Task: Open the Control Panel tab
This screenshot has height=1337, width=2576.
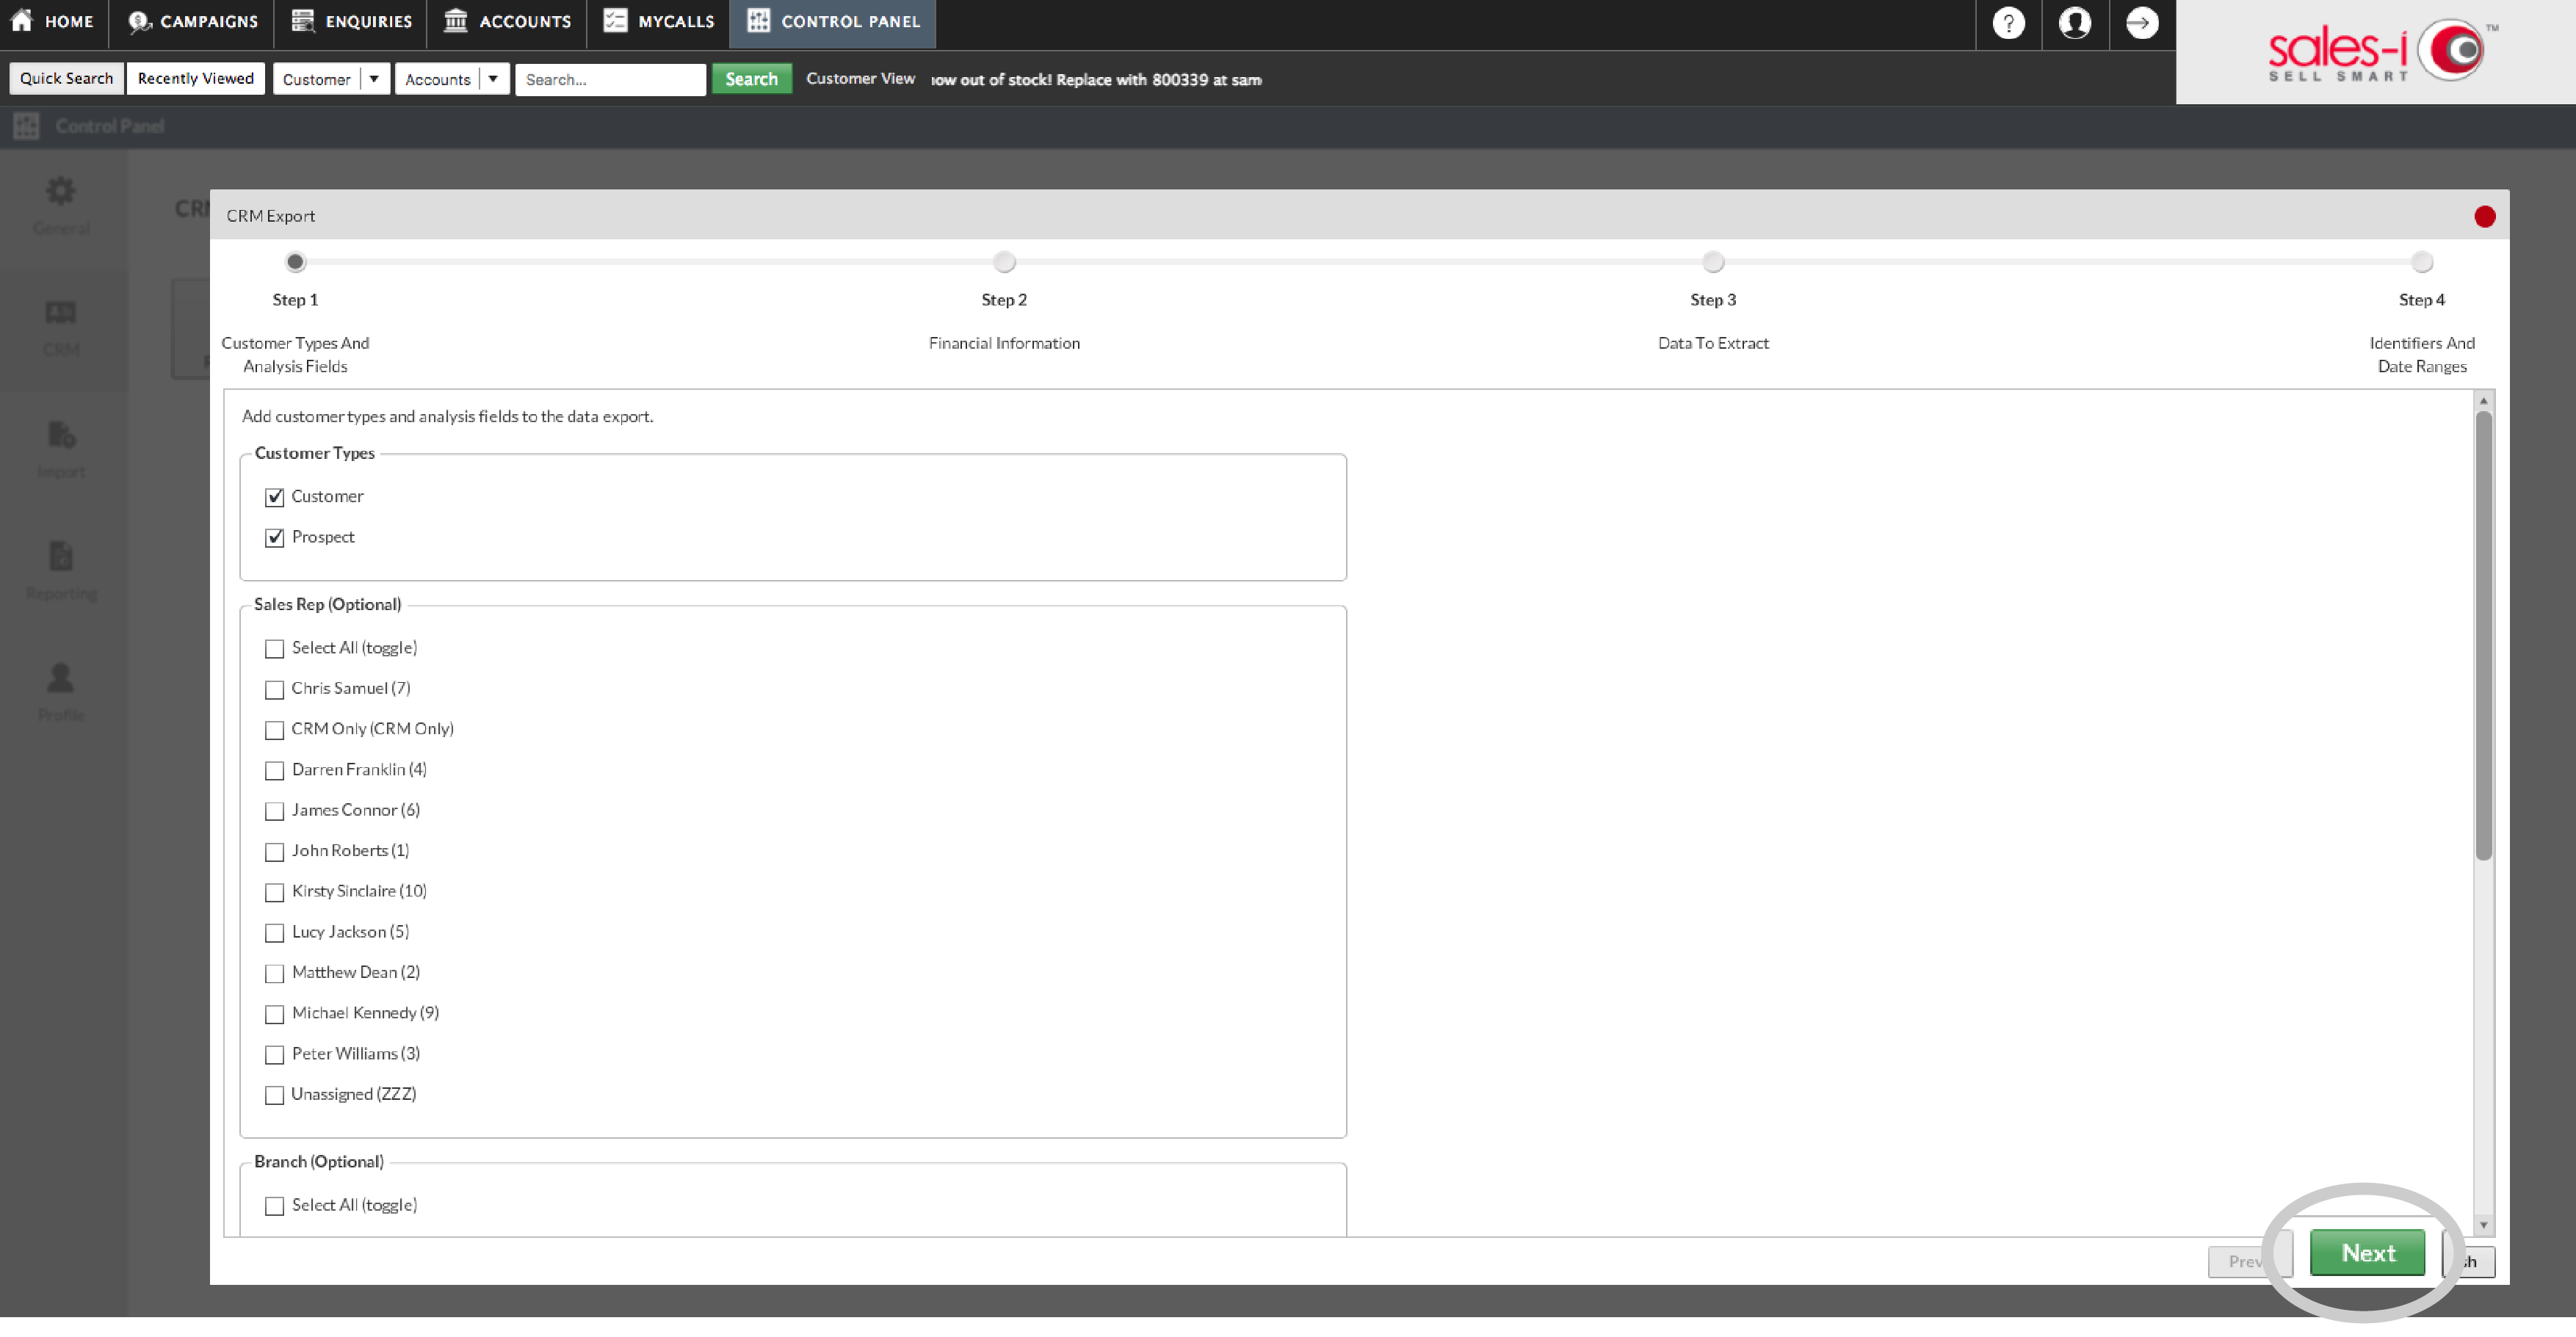Action: (833, 22)
